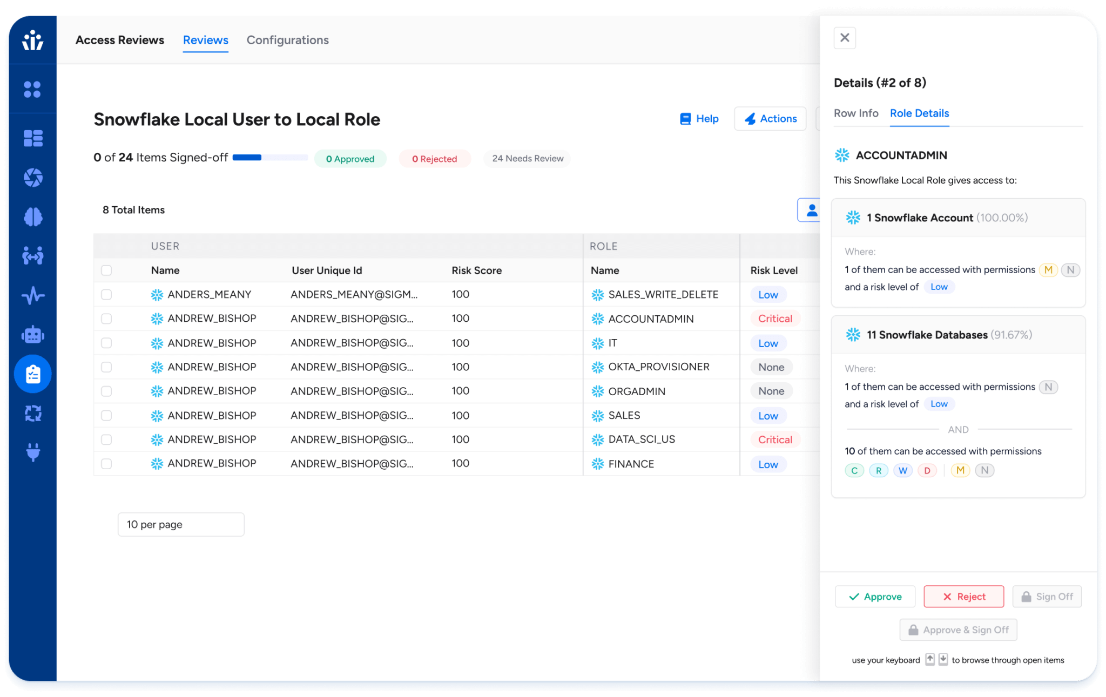Open the Actions dropdown
Screen dimensions: 1106x697
click(x=770, y=119)
